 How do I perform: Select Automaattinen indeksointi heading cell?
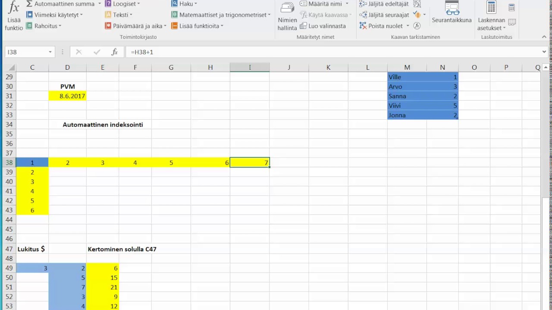[103, 125]
